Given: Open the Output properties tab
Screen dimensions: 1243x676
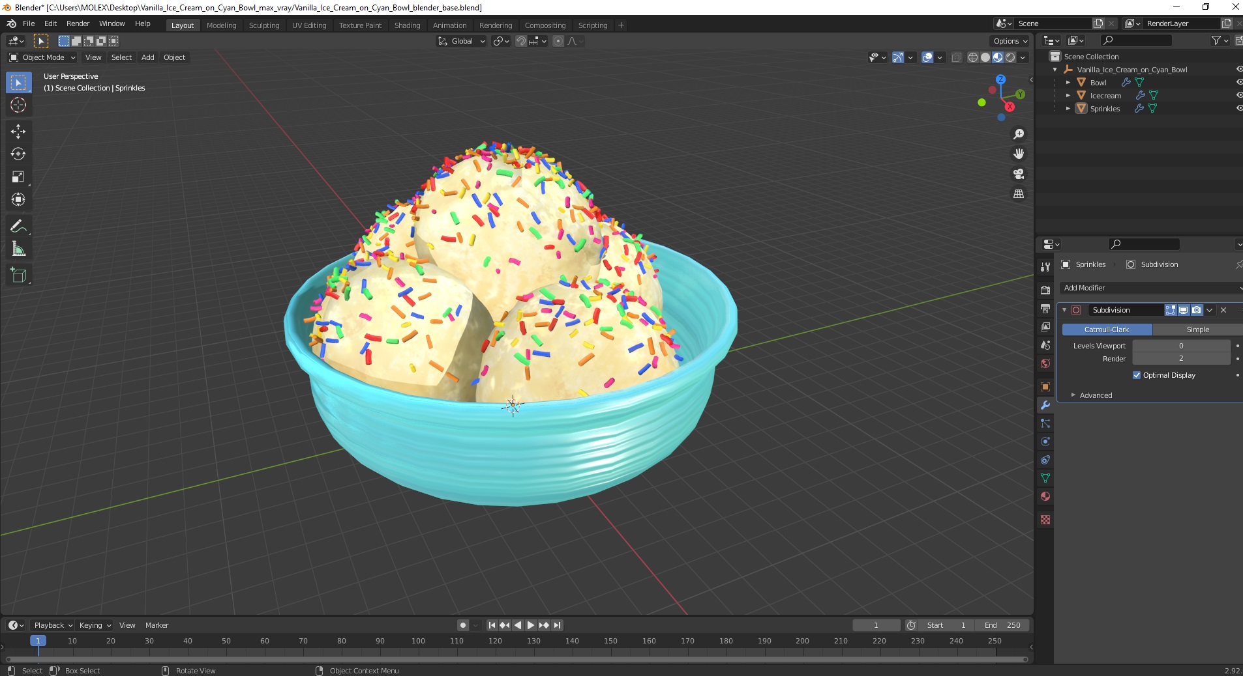Looking at the screenshot, I should 1045,309.
